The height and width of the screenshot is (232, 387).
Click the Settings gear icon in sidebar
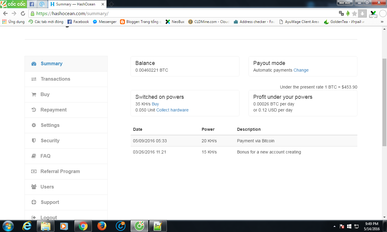[x=34, y=125]
